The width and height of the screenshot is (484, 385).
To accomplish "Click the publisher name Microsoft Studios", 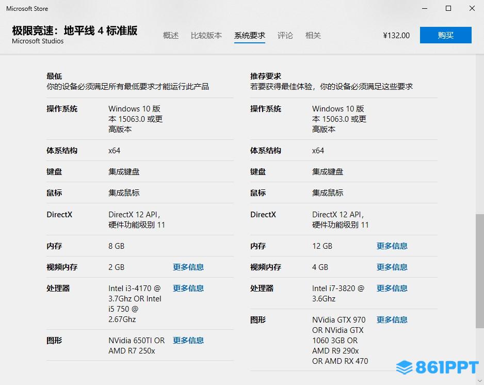I will click(38, 41).
